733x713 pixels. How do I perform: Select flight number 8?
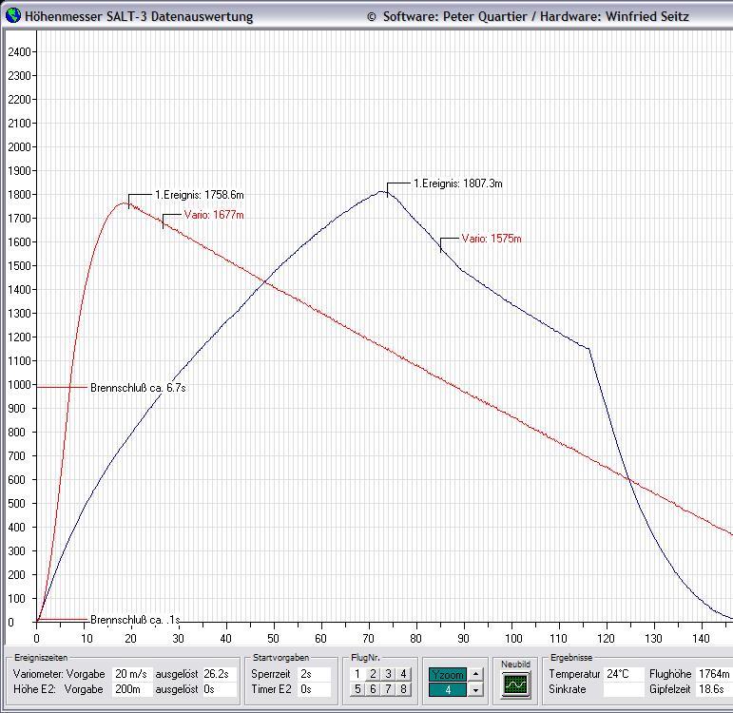click(x=403, y=688)
